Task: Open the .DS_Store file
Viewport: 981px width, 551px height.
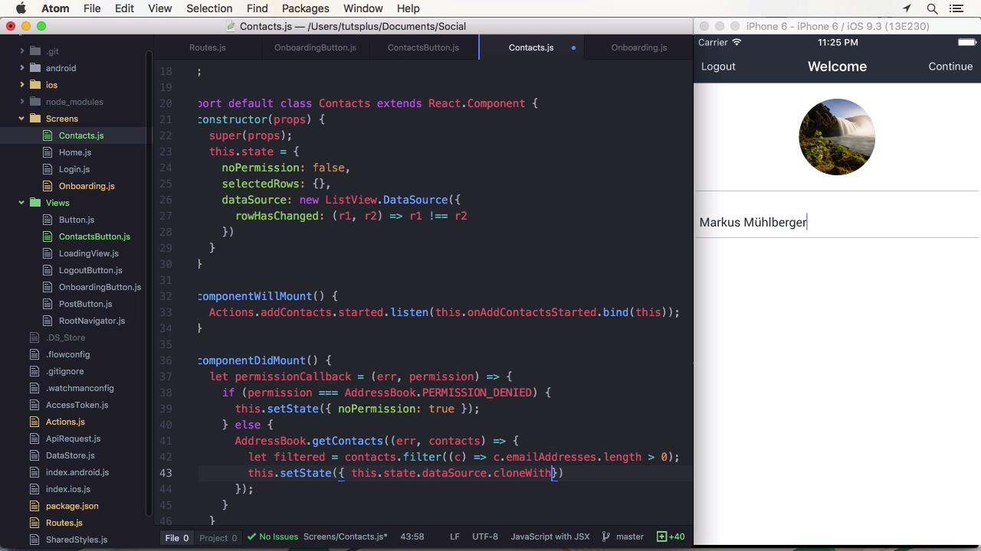Action: point(65,337)
